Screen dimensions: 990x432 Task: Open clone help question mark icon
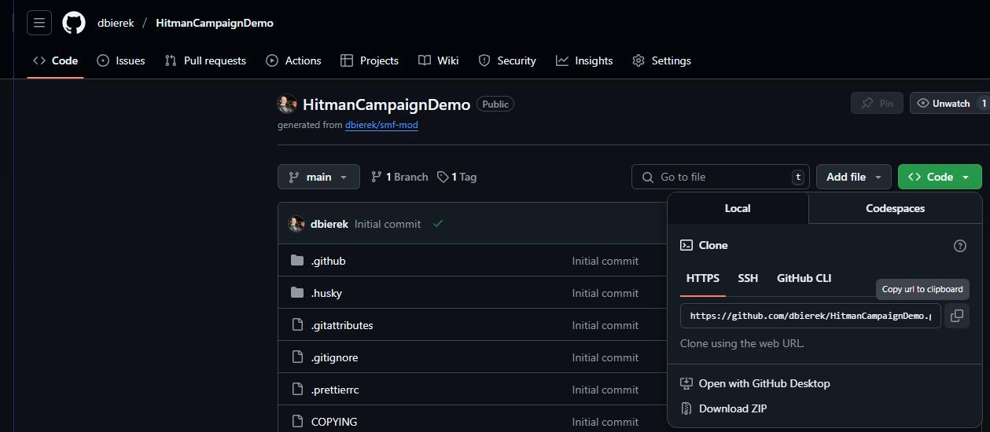[960, 246]
